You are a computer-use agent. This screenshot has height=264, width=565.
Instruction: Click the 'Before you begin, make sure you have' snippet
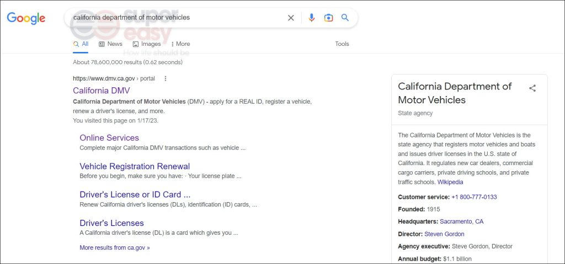pyautogui.click(x=161, y=176)
